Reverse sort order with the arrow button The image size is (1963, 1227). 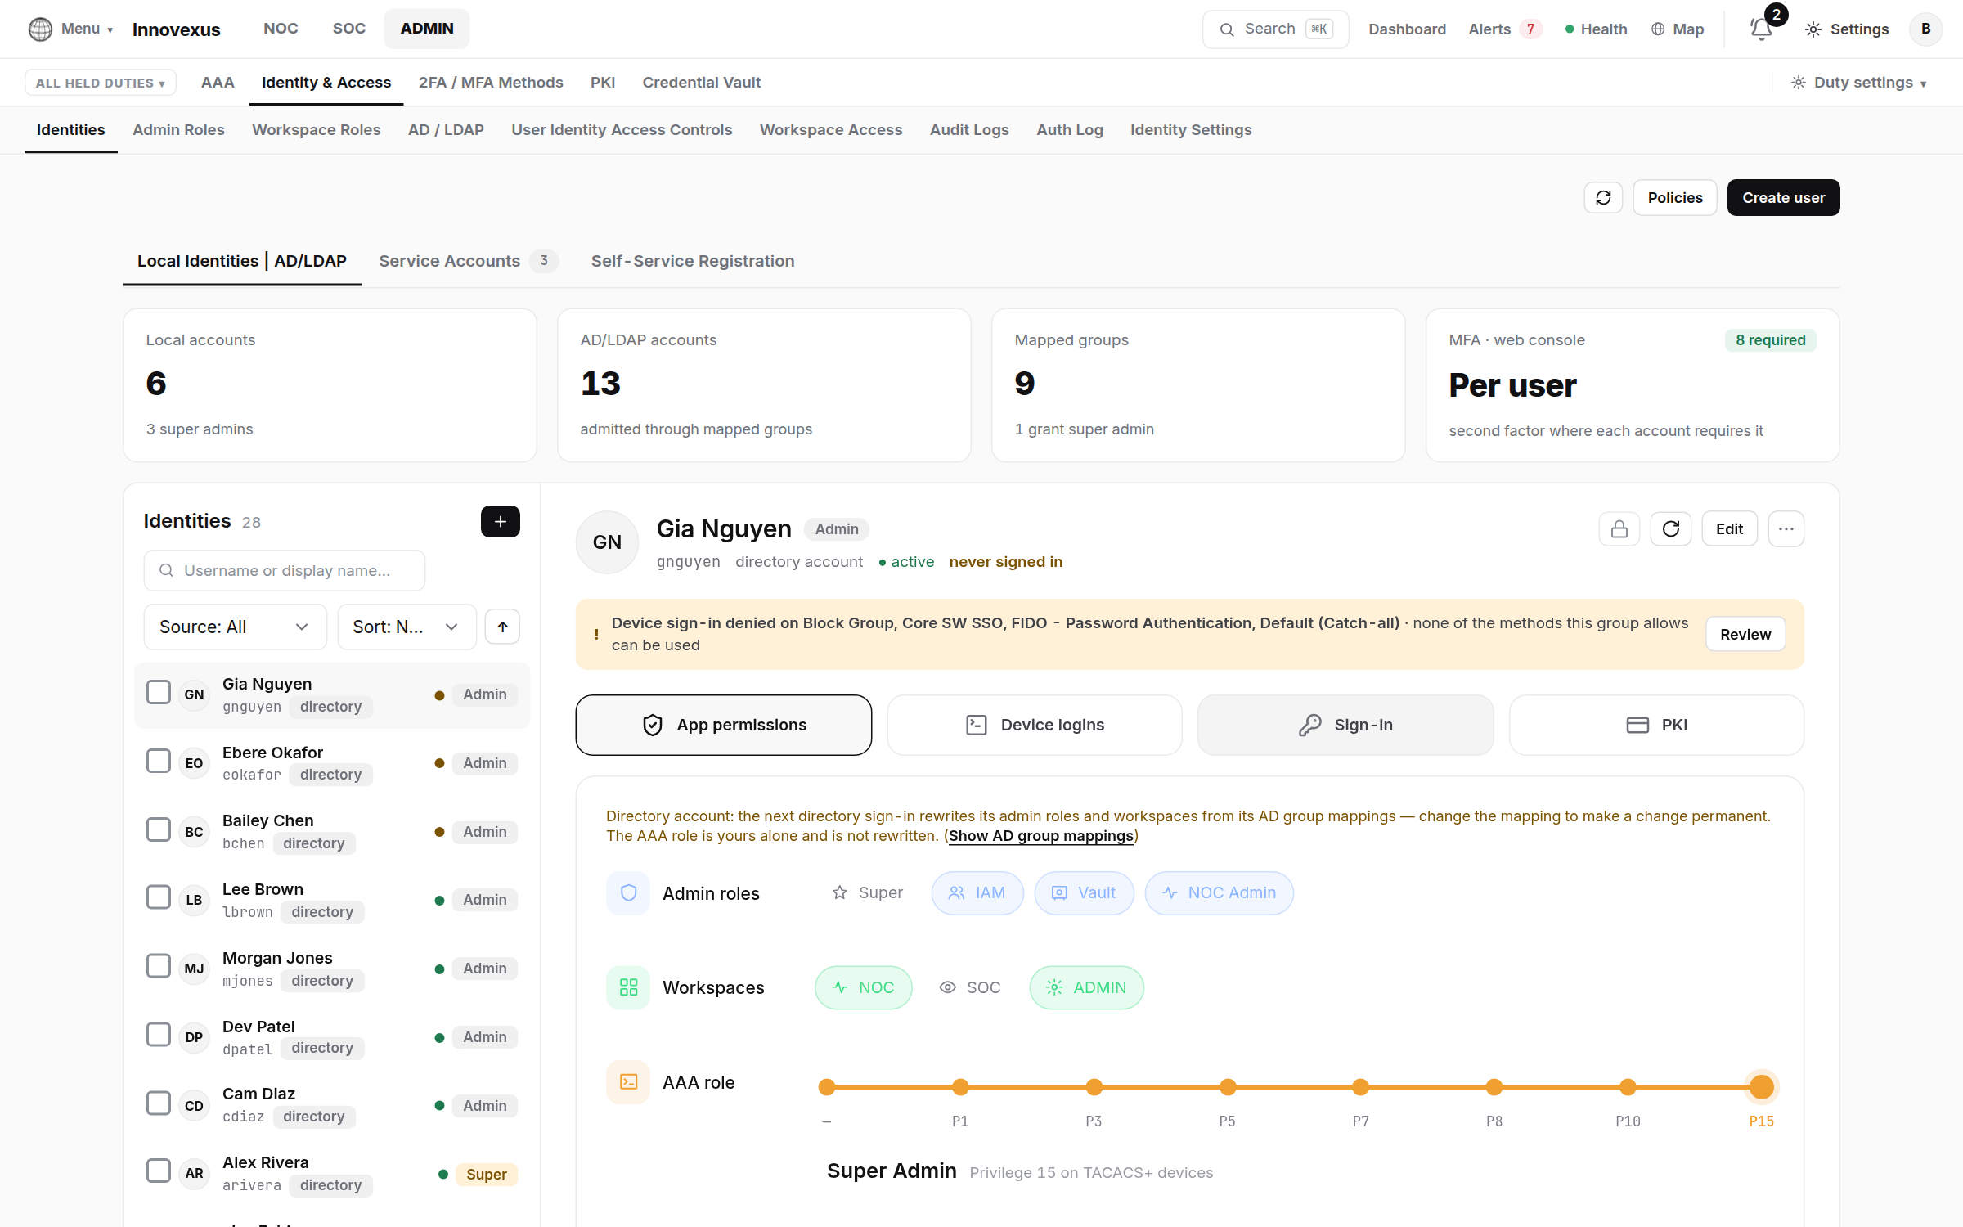(x=502, y=627)
